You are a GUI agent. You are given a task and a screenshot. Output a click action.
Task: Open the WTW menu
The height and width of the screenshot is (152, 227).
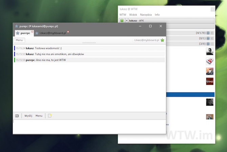tap(123, 15)
